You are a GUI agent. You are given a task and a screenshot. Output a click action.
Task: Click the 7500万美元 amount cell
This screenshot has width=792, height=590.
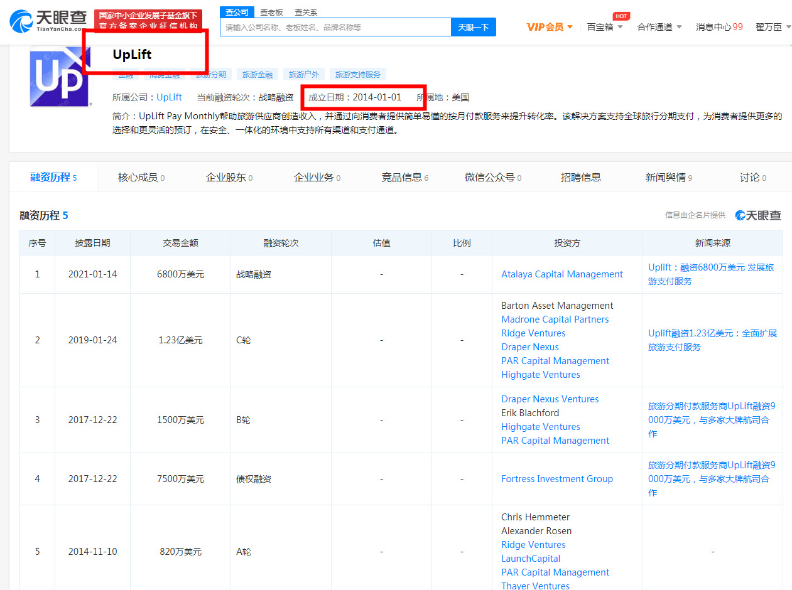pos(181,479)
